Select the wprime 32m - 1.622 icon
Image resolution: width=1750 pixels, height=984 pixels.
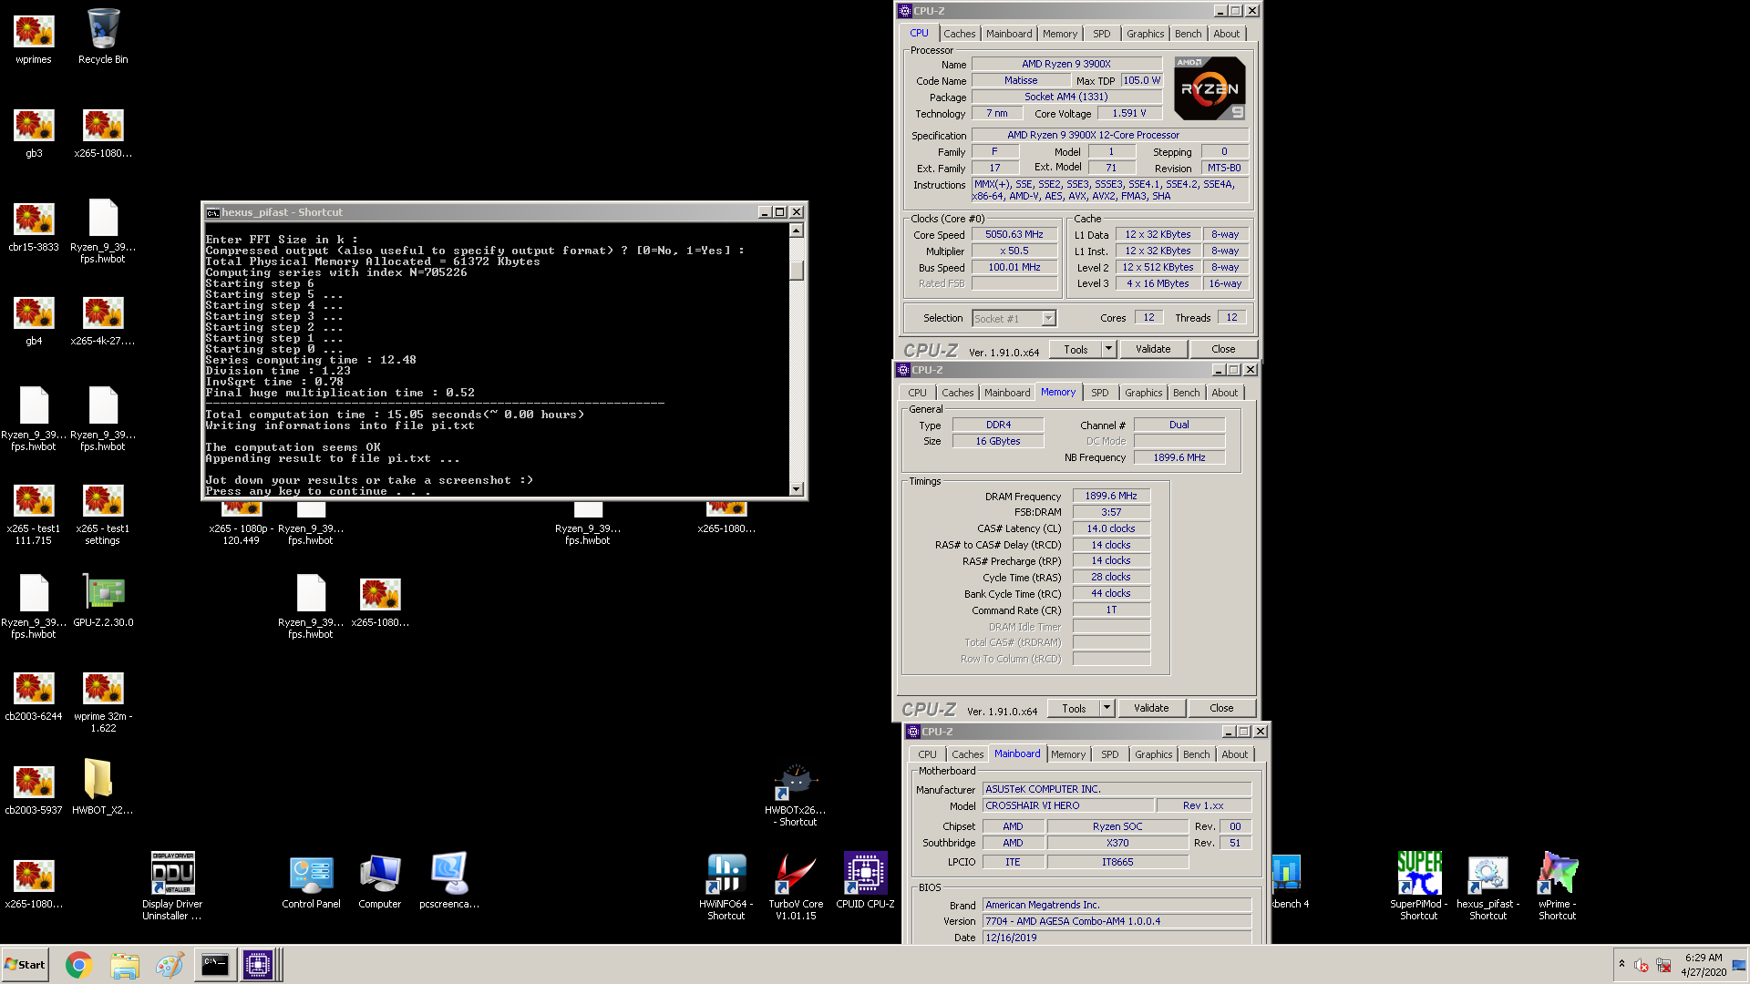[103, 702]
